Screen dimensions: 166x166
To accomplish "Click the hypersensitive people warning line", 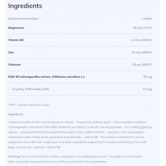I will (x=58, y=161).
